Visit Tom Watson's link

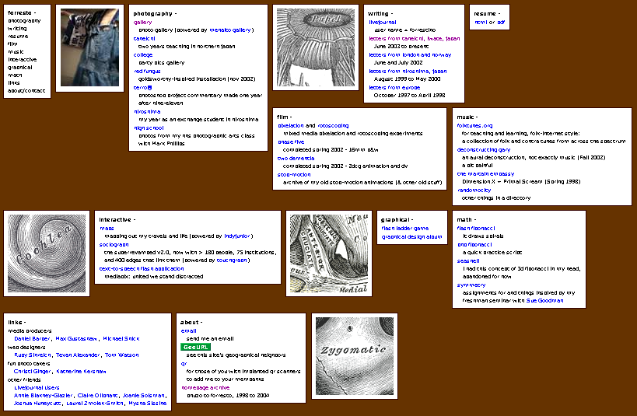tap(122, 355)
